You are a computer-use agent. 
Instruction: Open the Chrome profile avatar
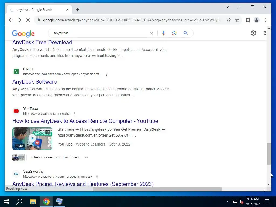coord(257,20)
